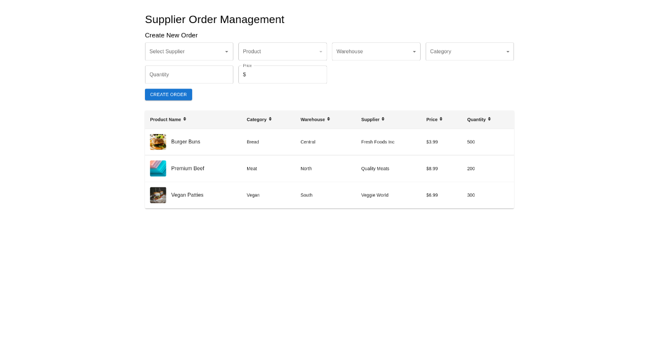This screenshot has width=659, height=346.
Task: Expand the Product dropdown
Action: (282, 52)
